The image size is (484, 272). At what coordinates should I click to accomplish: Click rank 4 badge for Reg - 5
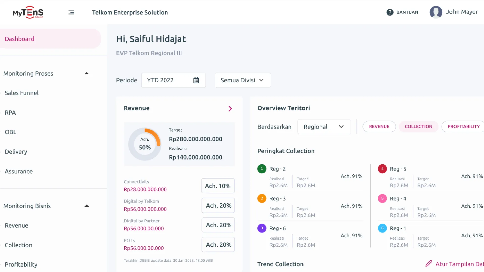pos(382,169)
